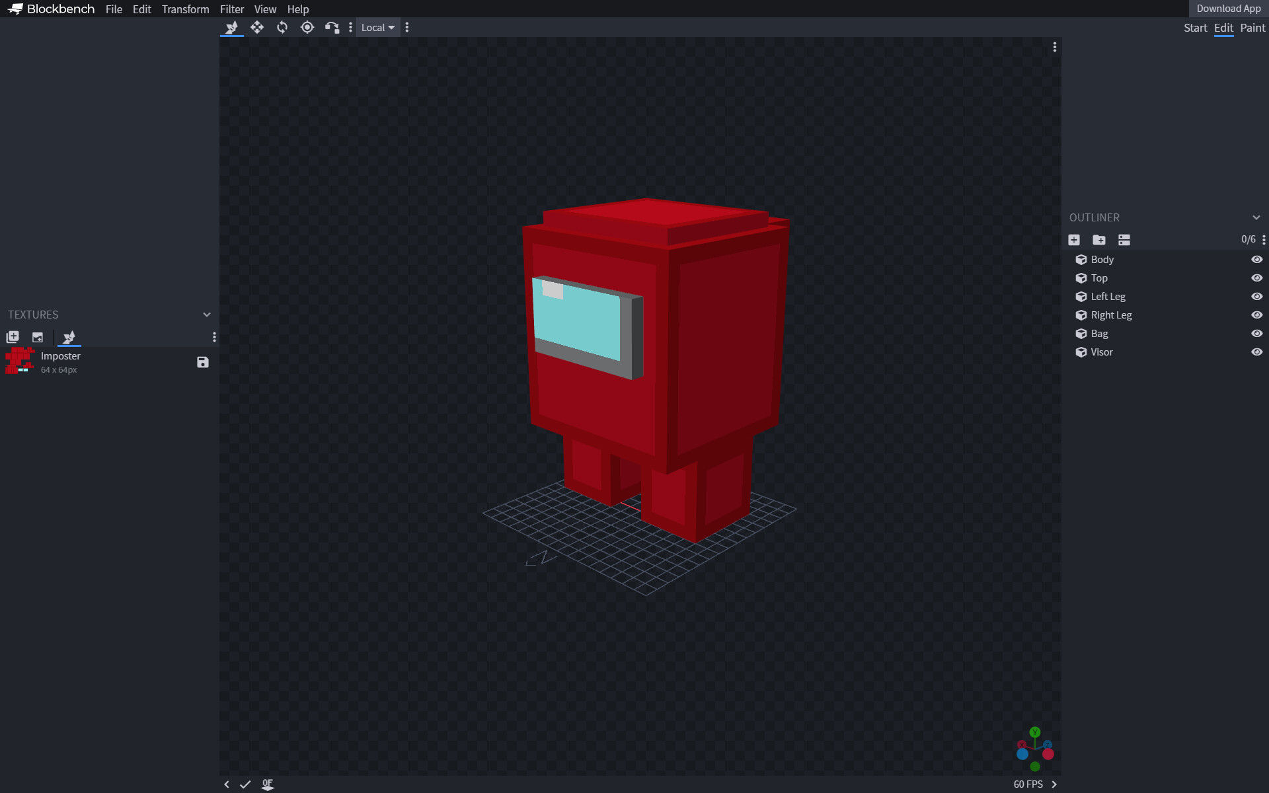Activate the Vertex Snap tool
1269x793 pixels.
tap(331, 27)
